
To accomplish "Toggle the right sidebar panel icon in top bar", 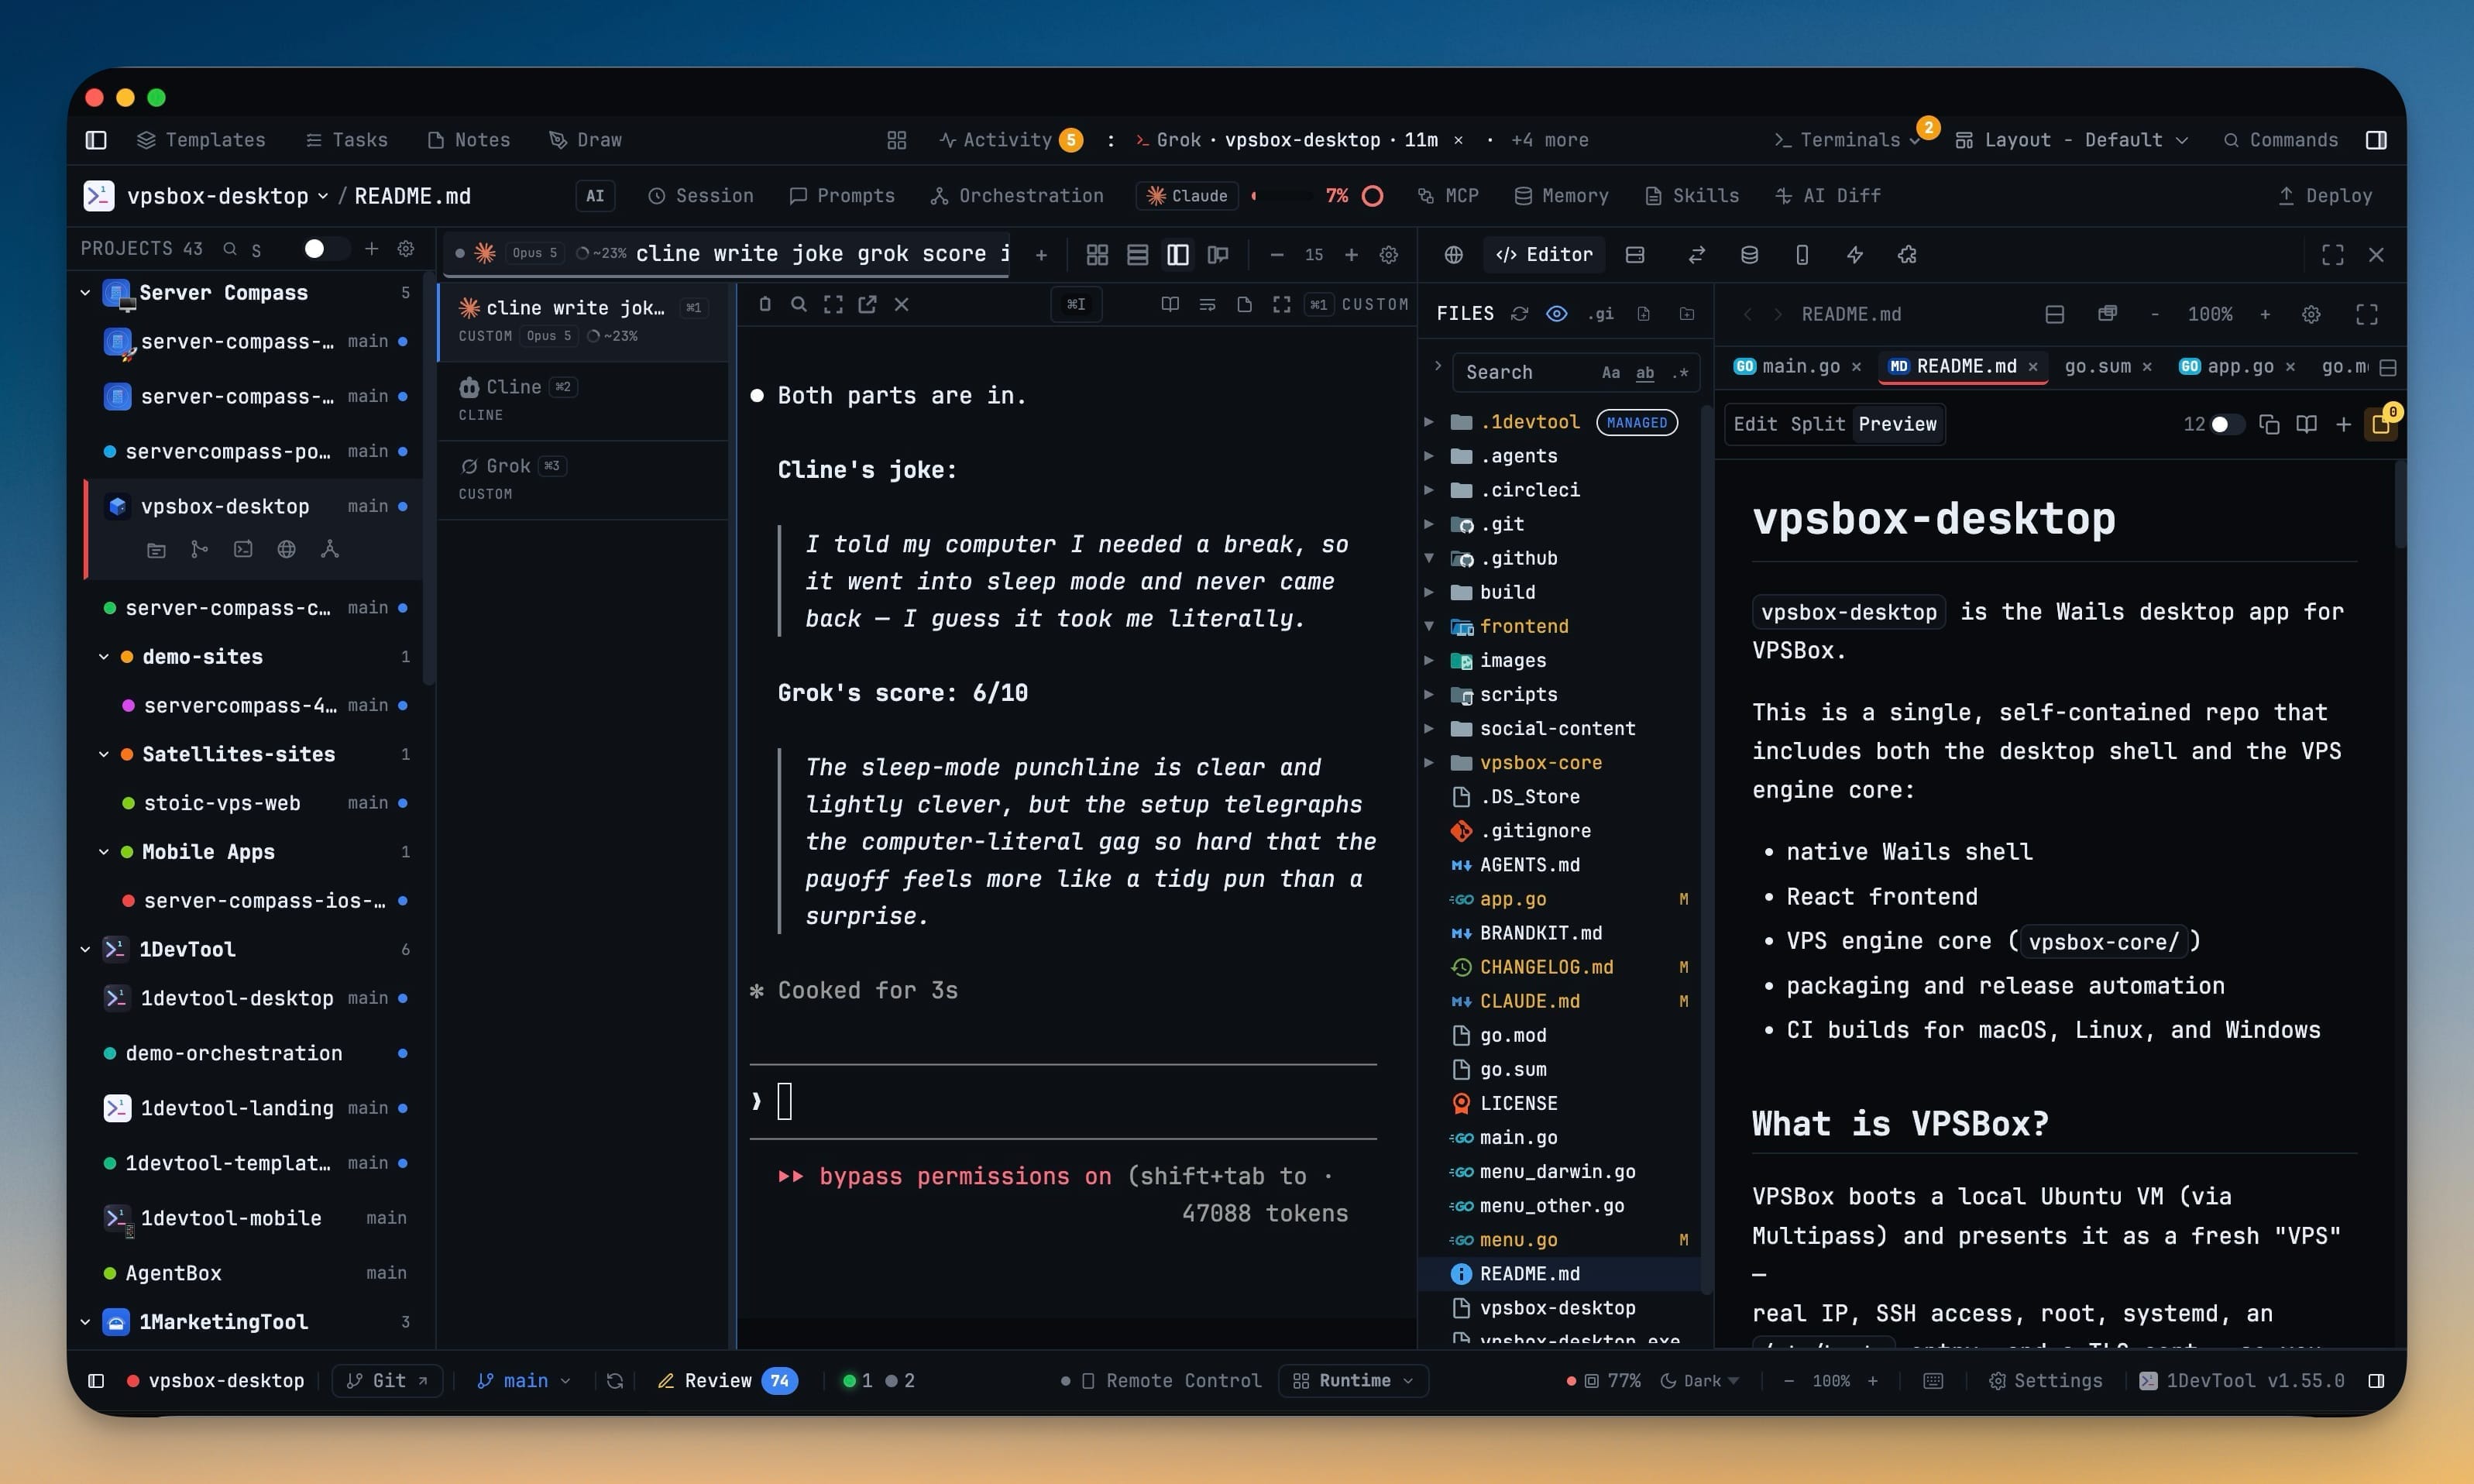I will tap(2376, 140).
